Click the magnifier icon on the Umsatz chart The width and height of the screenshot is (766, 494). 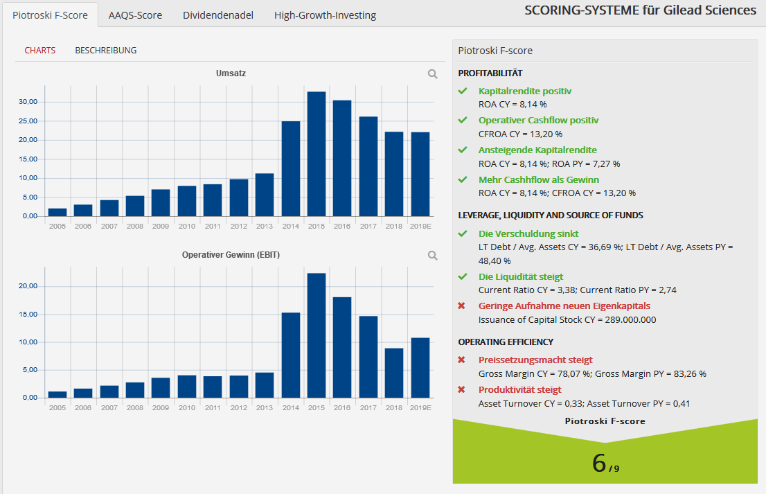pyautogui.click(x=432, y=74)
